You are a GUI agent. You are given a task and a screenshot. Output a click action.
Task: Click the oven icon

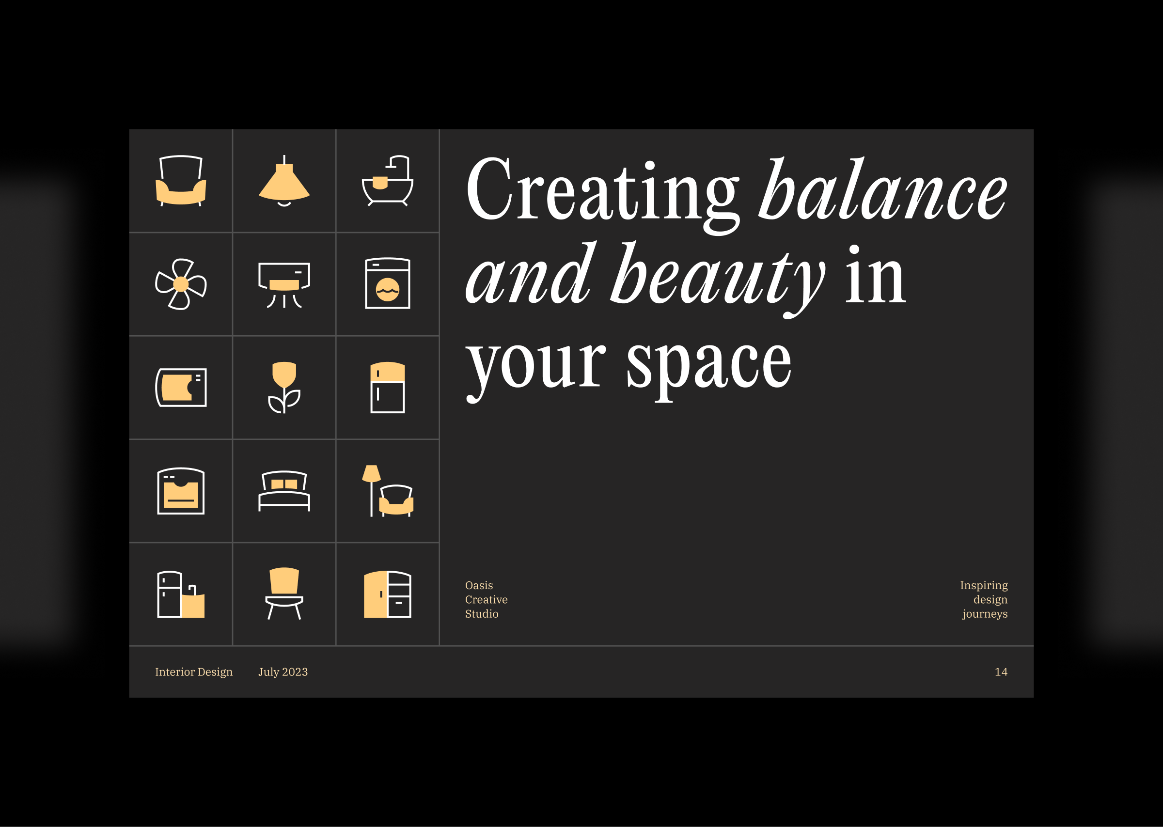click(181, 491)
